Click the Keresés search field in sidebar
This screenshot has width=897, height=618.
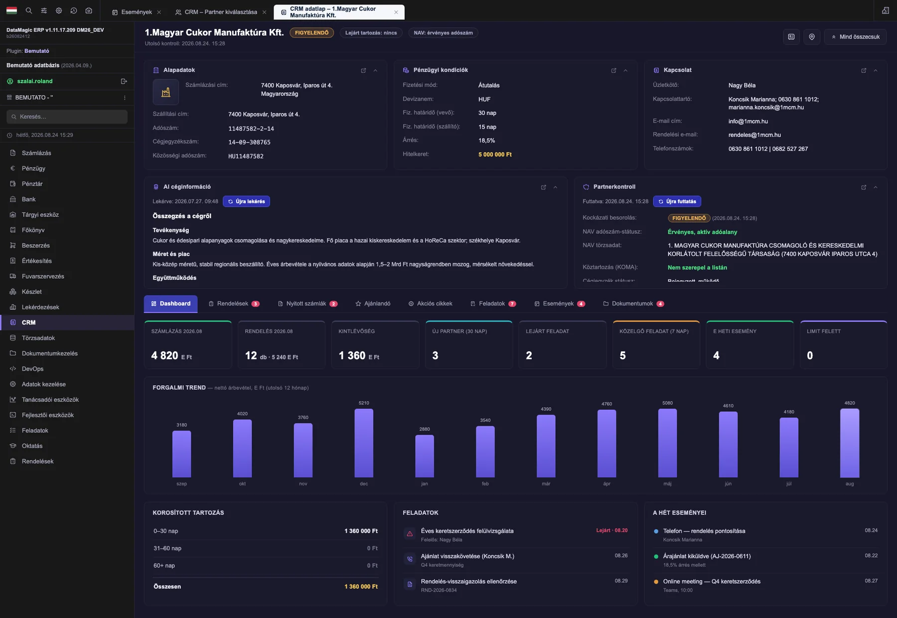(x=67, y=117)
